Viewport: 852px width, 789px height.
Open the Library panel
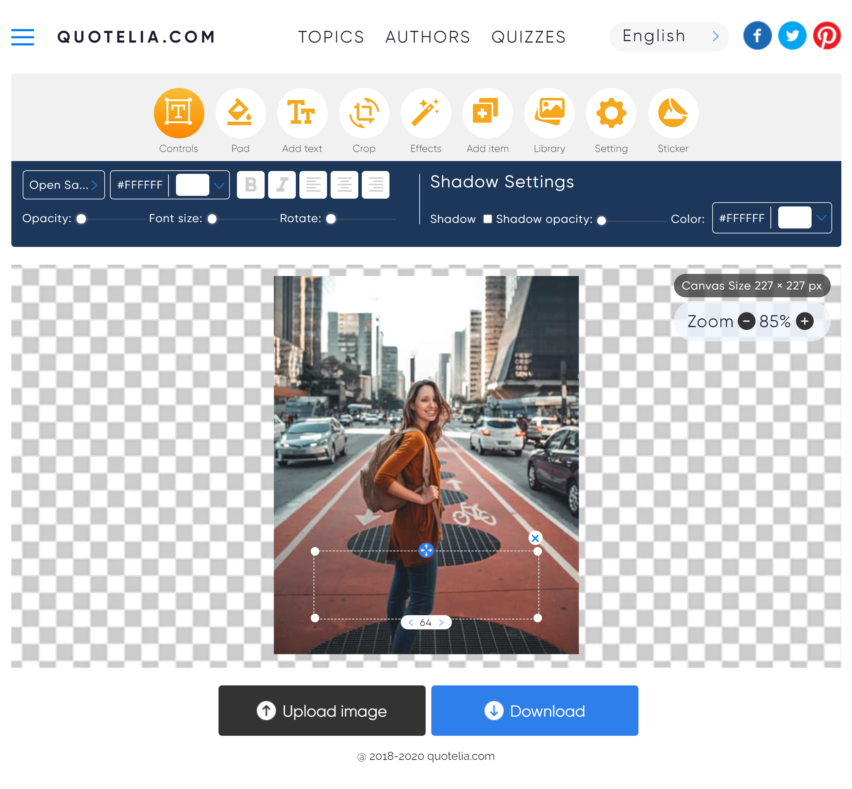pos(549,113)
